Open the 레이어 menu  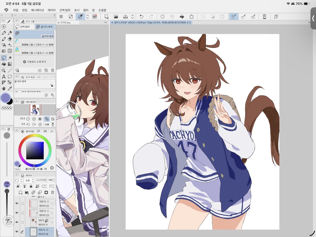tap(52, 10)
